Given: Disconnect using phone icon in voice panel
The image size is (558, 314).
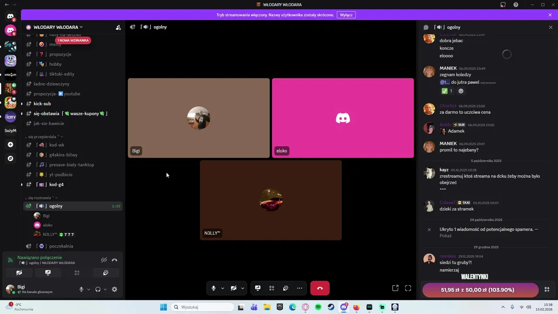Looking at the screenshot, I should [x=114, y=260].
